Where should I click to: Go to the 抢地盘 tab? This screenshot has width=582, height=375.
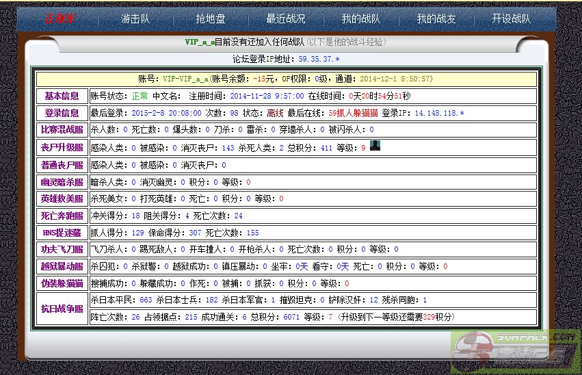tap(211, 19)
